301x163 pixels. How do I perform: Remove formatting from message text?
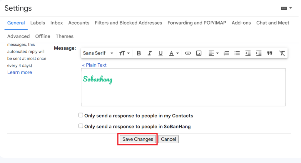pos(282,53)
